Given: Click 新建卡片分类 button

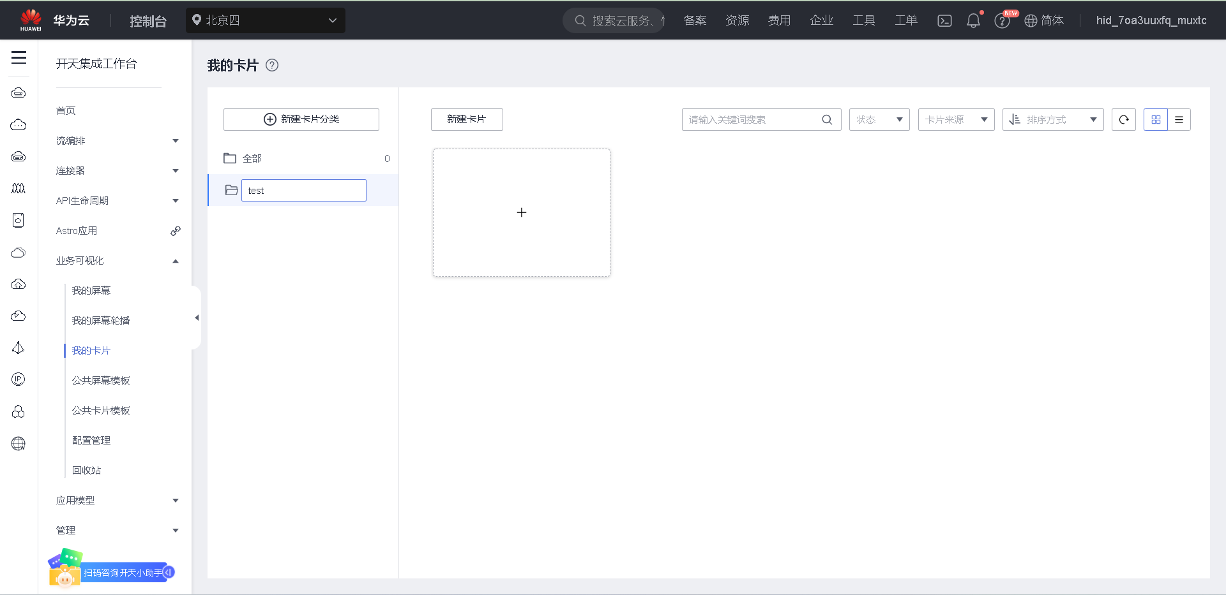Looking at the screenshot, I should point(301,119).
